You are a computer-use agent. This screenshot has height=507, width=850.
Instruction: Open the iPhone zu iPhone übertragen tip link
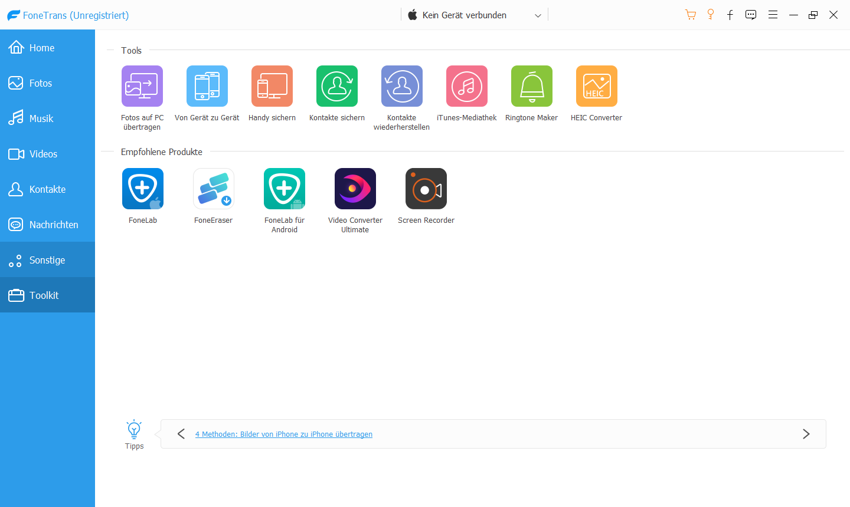[x=284, y=434]
